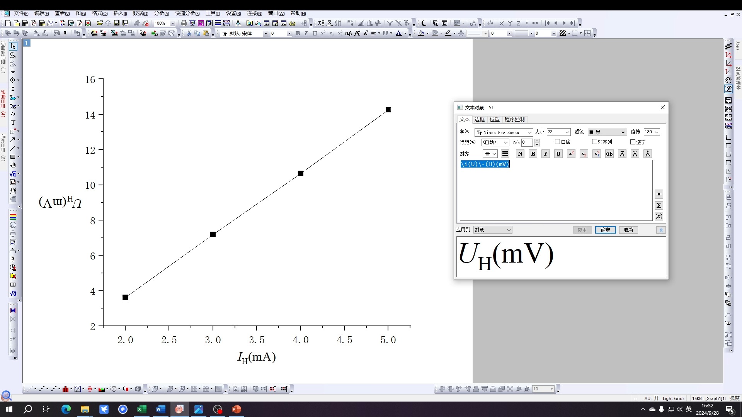Toggle the 对齐列 checkbox
The width and height of the screenshot is (742, 417).
tap(593, 142)
